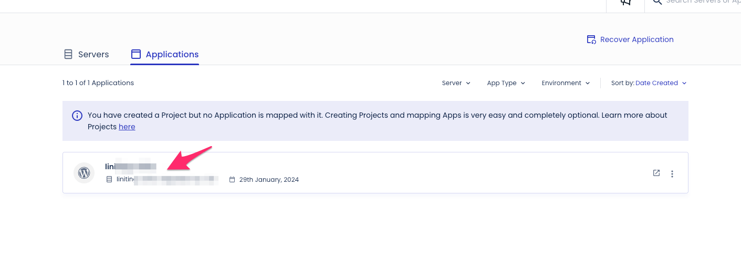Screen dimensions: 741x257
Task: Switch to the Servers tab
Action: pyautogui.click(x=87, y=55)
